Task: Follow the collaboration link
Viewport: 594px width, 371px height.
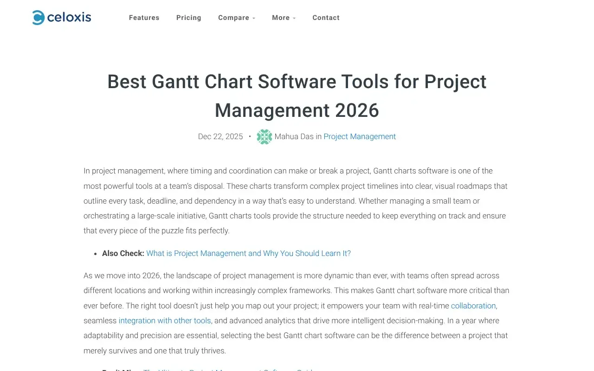Action: pyautogui.click(x=473, y=306)
